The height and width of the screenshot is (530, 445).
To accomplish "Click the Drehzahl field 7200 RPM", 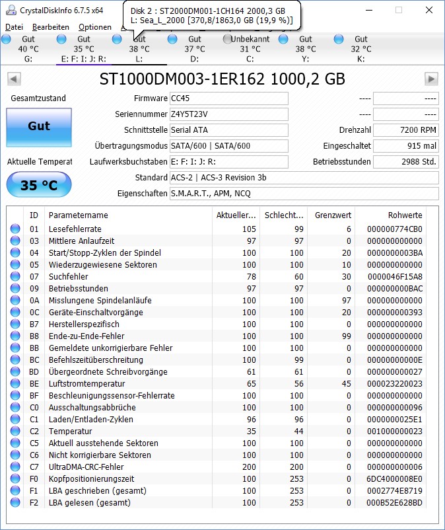I will pos(406,130).
